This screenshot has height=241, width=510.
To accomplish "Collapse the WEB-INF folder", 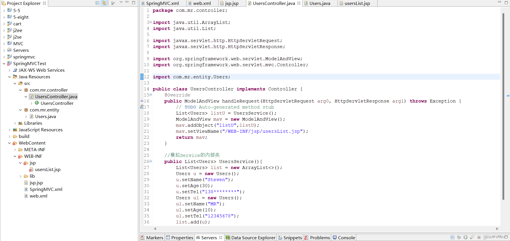I will [15, 156].
